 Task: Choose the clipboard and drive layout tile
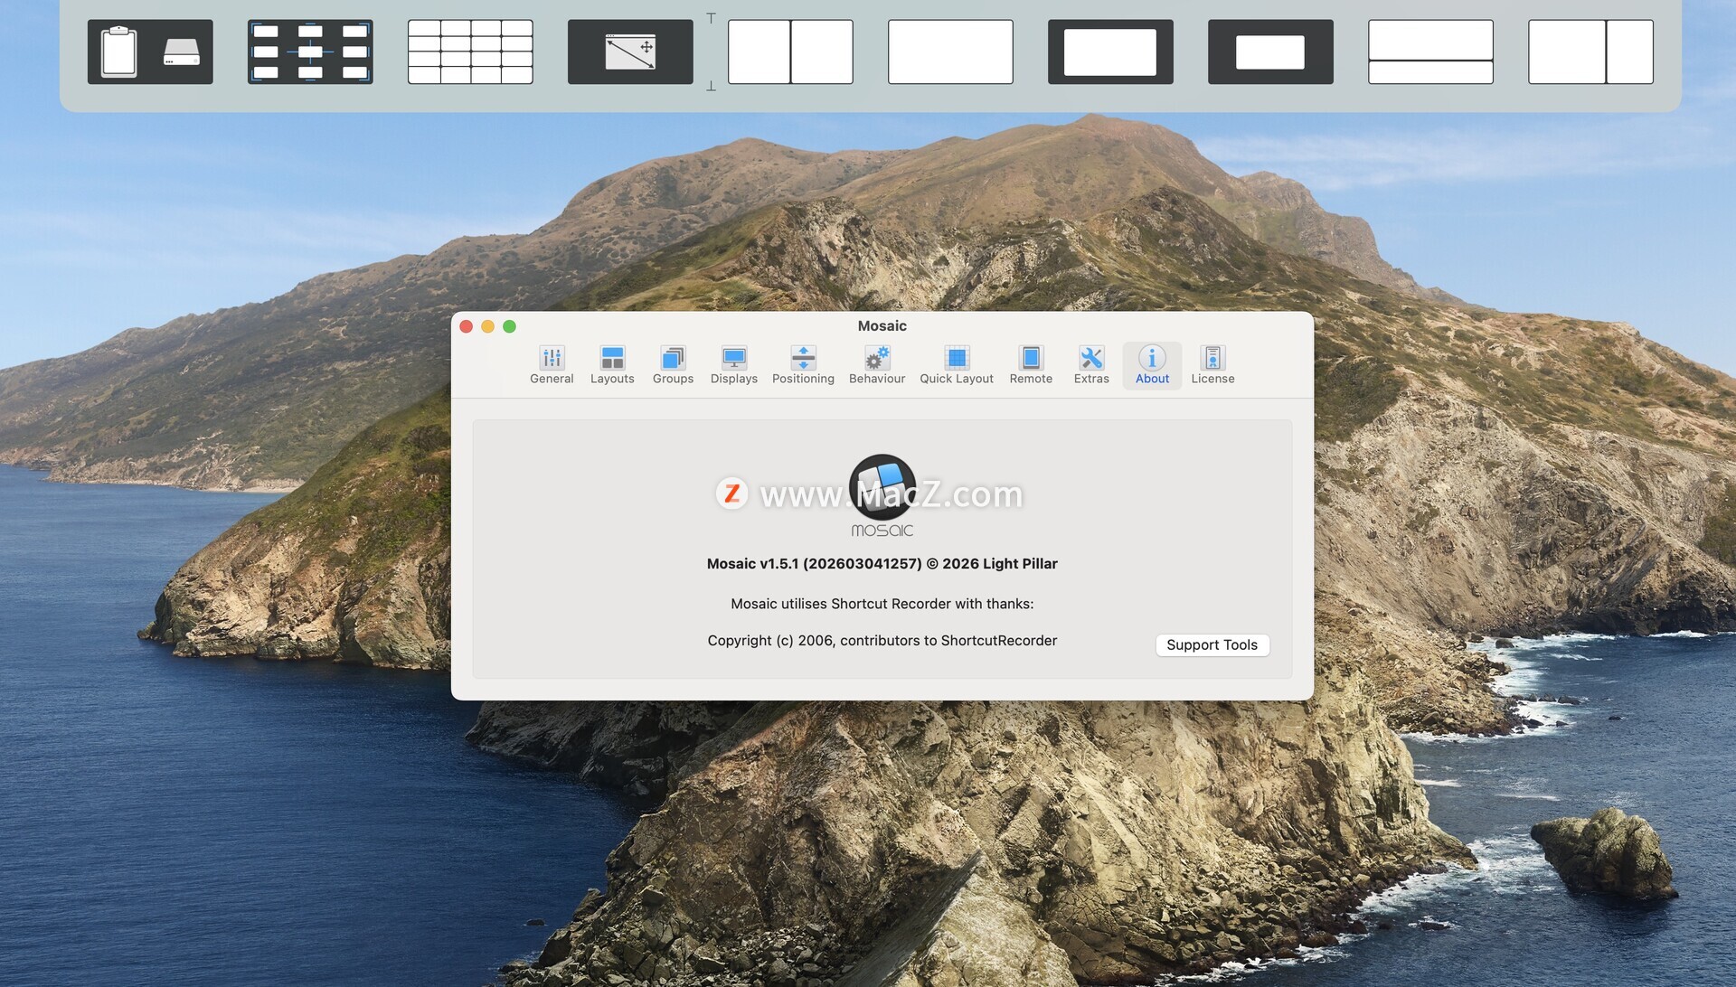150,52
